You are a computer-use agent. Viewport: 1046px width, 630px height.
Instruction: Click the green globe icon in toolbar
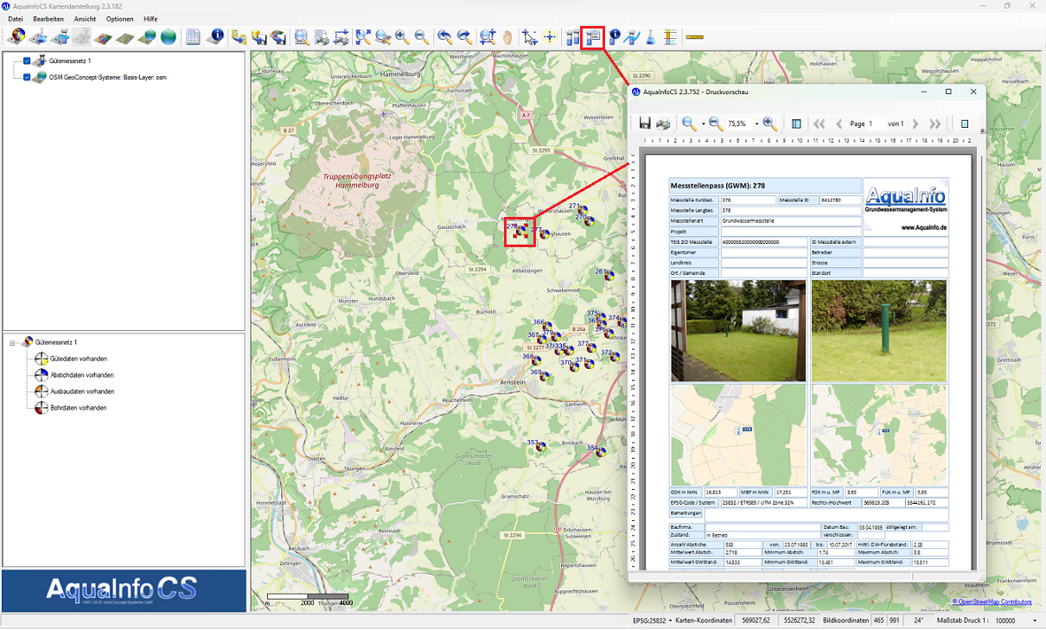[168, 37]
